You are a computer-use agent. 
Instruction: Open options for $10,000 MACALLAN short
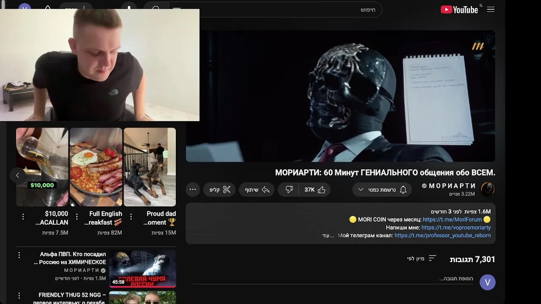[x=23, y=217]
